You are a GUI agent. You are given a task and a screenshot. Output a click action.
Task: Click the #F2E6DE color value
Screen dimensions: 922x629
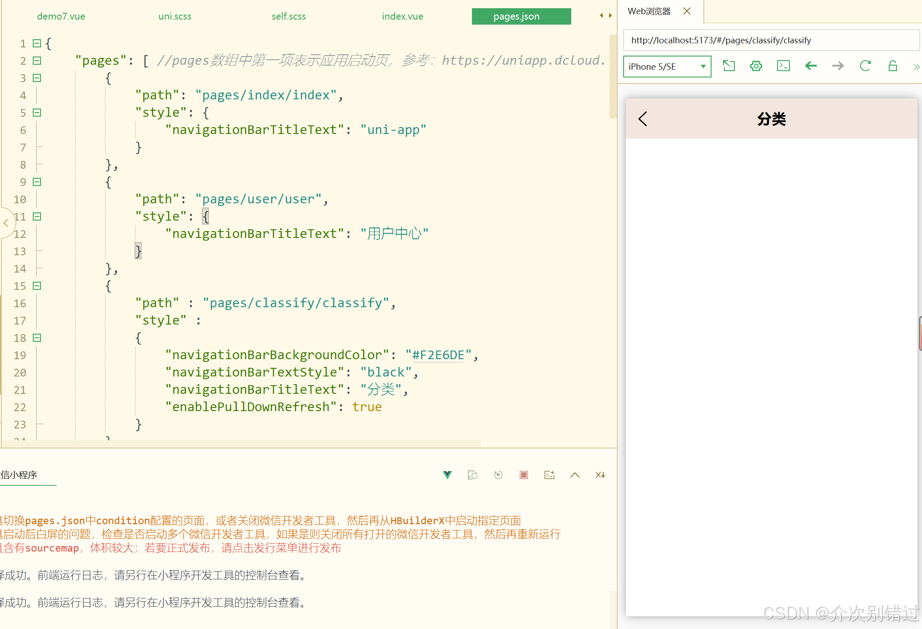pyautogui.click(x=438, y=355)
